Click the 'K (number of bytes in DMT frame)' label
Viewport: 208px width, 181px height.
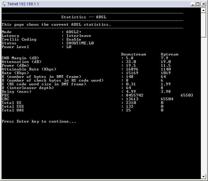(x=41, y=77)
